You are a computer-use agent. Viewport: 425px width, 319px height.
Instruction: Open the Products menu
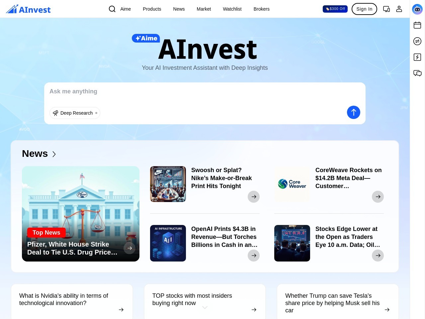click(152, 9)
